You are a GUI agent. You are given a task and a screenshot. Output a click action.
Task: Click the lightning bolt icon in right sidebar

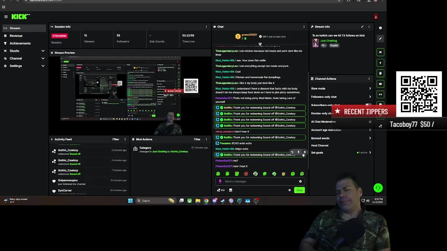380,63
